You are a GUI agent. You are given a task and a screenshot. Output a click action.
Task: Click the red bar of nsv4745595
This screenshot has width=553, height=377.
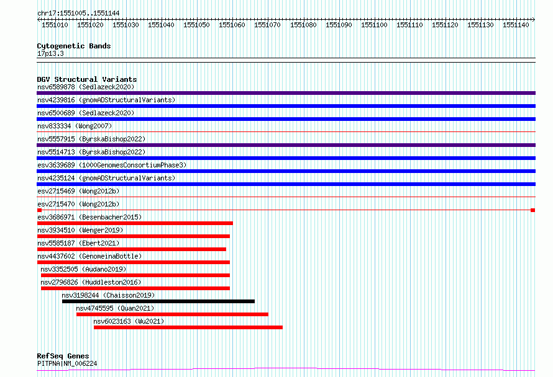[x=173, y=314]
